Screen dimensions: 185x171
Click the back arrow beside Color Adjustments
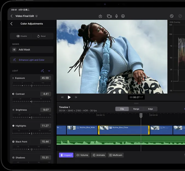click(x=11, y=24)
